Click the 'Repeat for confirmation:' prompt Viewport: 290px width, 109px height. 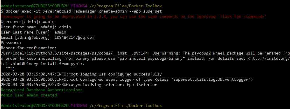click(29, 48)
